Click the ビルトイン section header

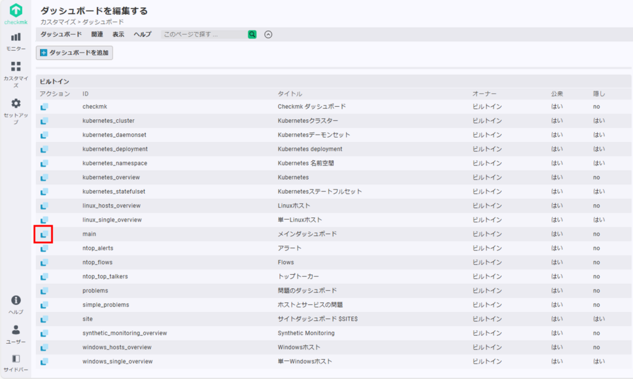tap(54, 81)
